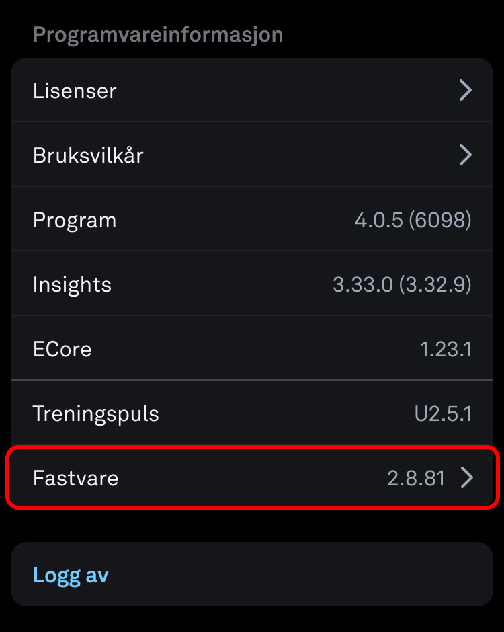Tap the Programvareinformasjon section header
This screenshot has width=504, height=632.
(x=158, y=34)
